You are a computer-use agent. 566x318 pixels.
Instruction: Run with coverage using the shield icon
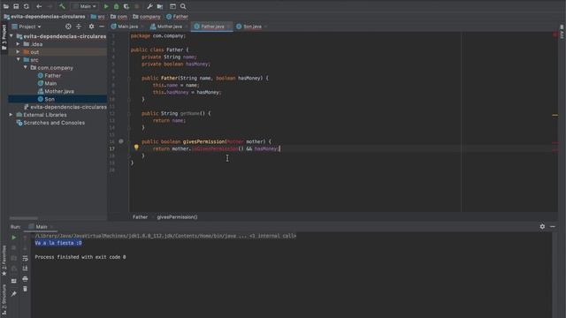(x=126, y=6)
